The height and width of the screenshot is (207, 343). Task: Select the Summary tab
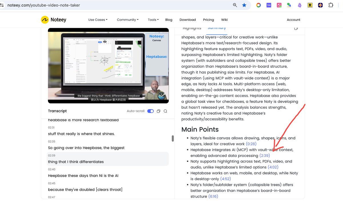(217, 28)
